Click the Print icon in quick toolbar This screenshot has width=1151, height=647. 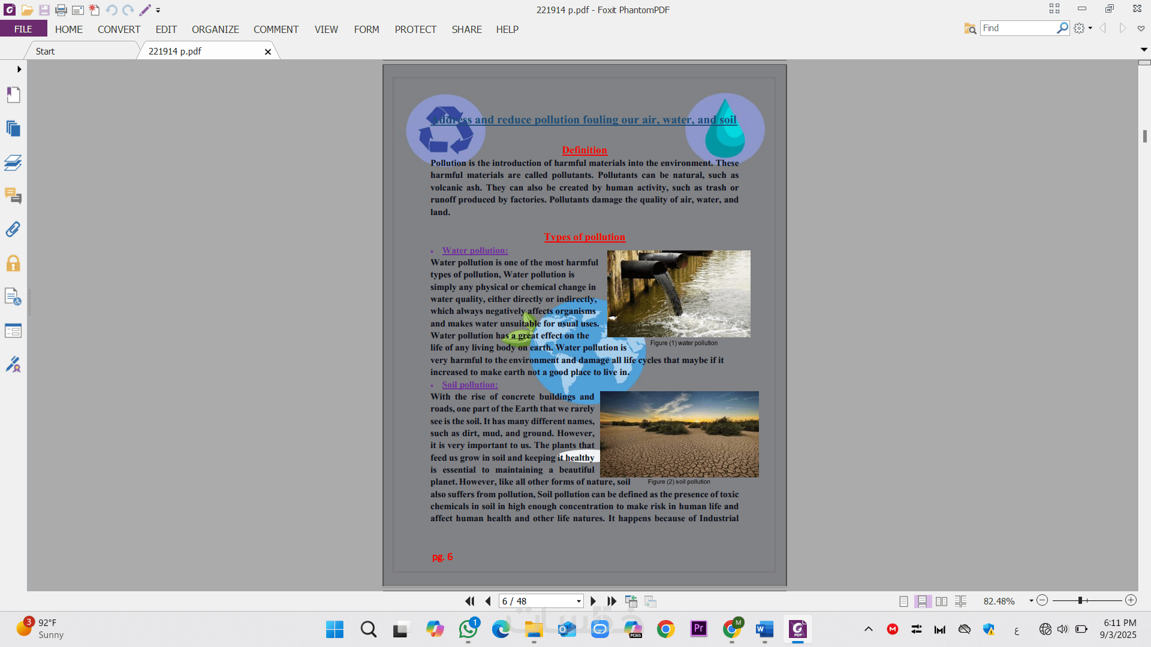click(61, 10)
